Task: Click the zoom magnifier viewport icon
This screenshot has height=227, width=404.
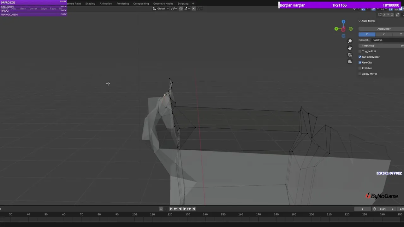Action: point(350,41)
